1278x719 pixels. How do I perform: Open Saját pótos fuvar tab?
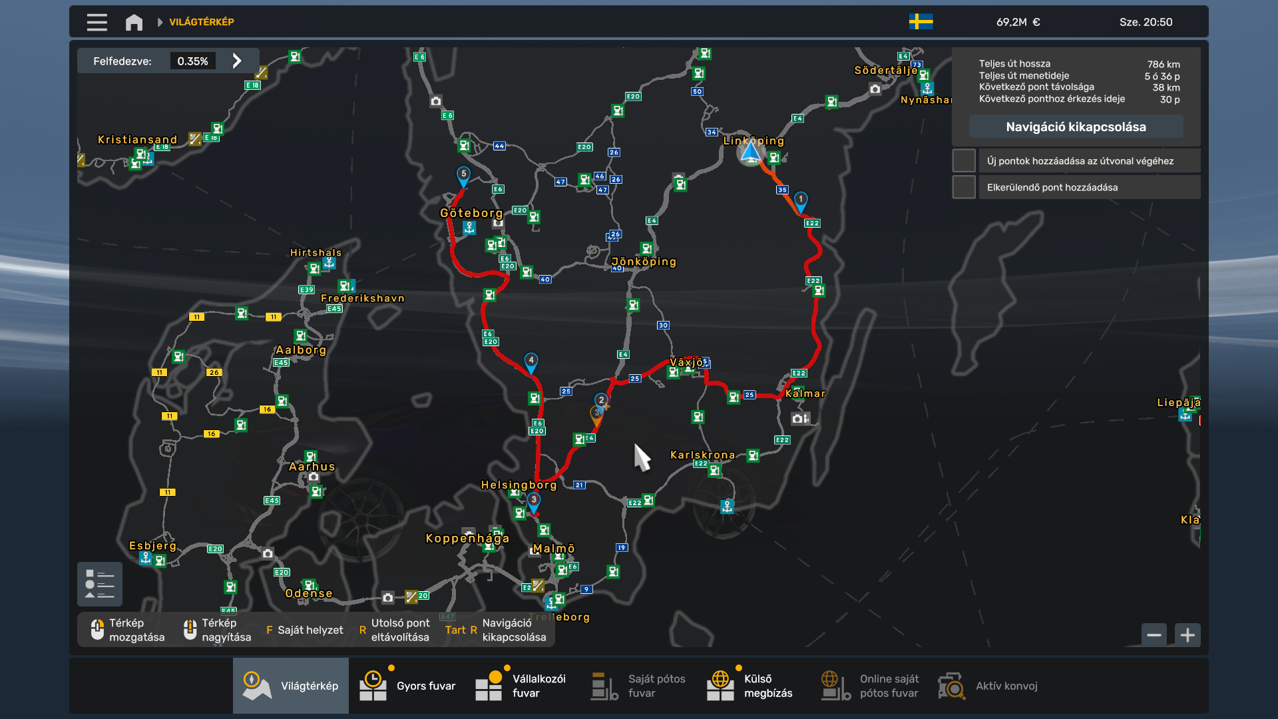638,686
